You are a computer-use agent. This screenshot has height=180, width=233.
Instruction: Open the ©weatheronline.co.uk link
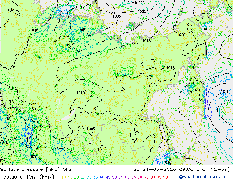(x=202, y=177)
